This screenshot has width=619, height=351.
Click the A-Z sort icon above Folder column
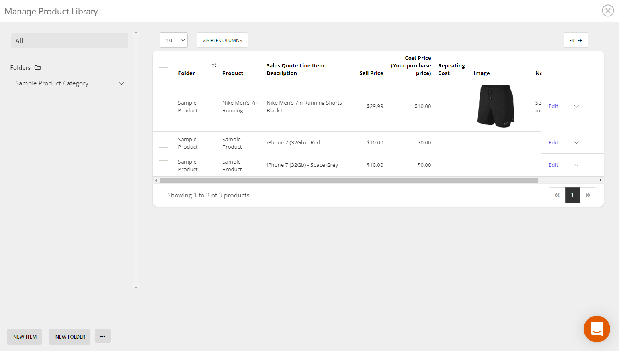tap(214, 66)
